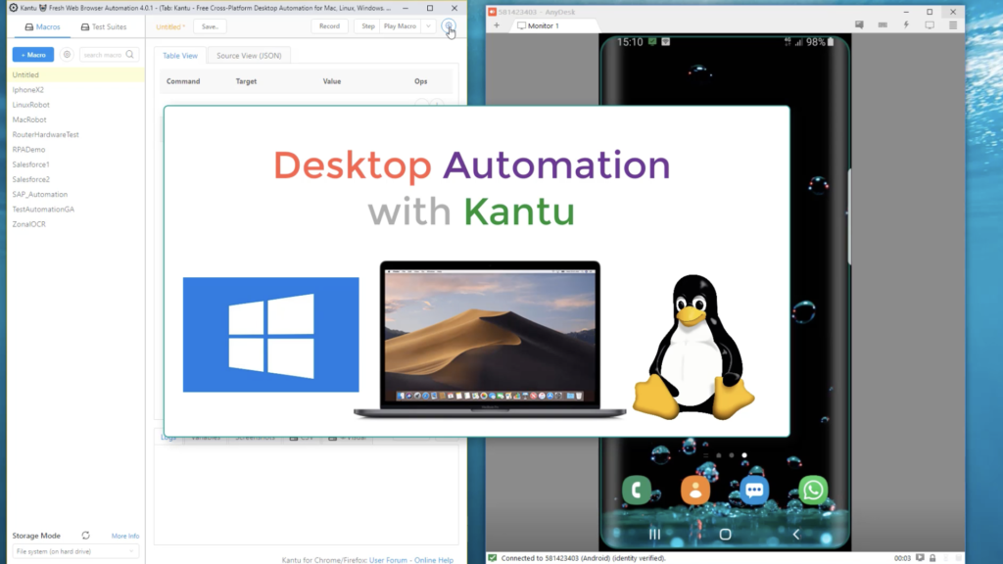This screenshot has width=1003, height=564.
Task: Click the Command column header
Action: (x=183, y=81)
